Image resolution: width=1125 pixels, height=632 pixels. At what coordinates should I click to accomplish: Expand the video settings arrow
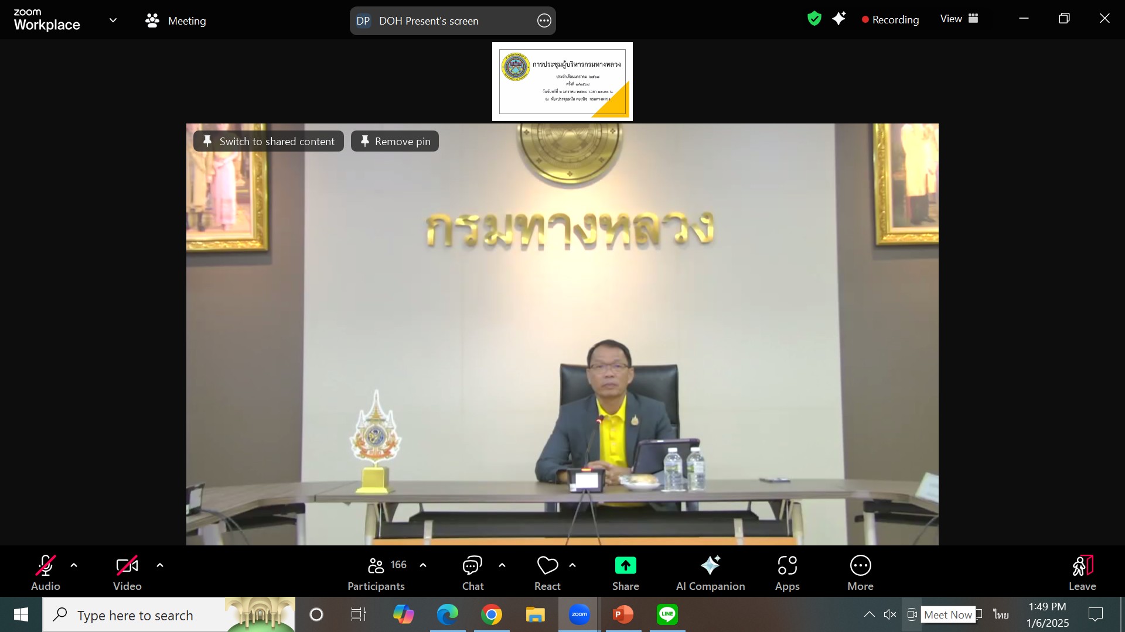(160, 565)
